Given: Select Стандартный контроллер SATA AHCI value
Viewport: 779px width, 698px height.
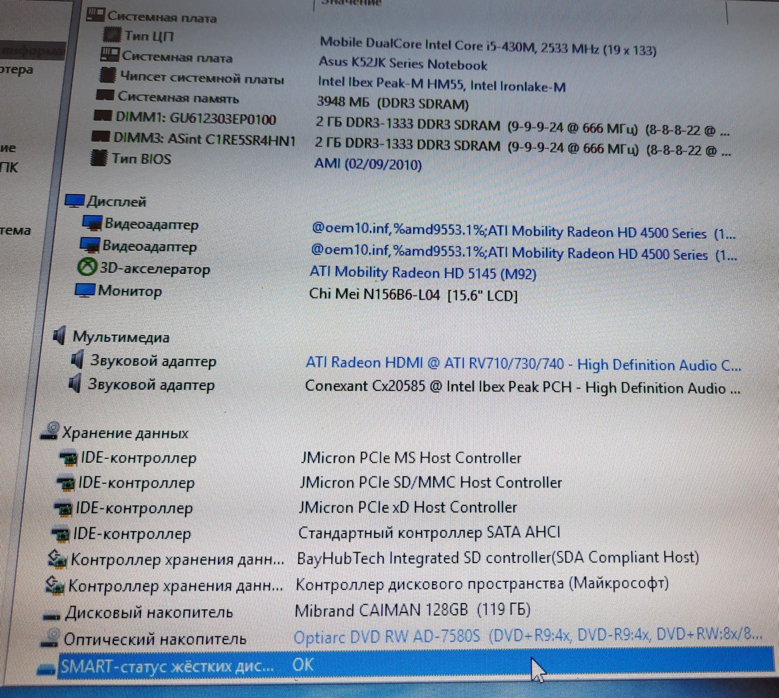Looking at the screenshot, I should 429,532.
